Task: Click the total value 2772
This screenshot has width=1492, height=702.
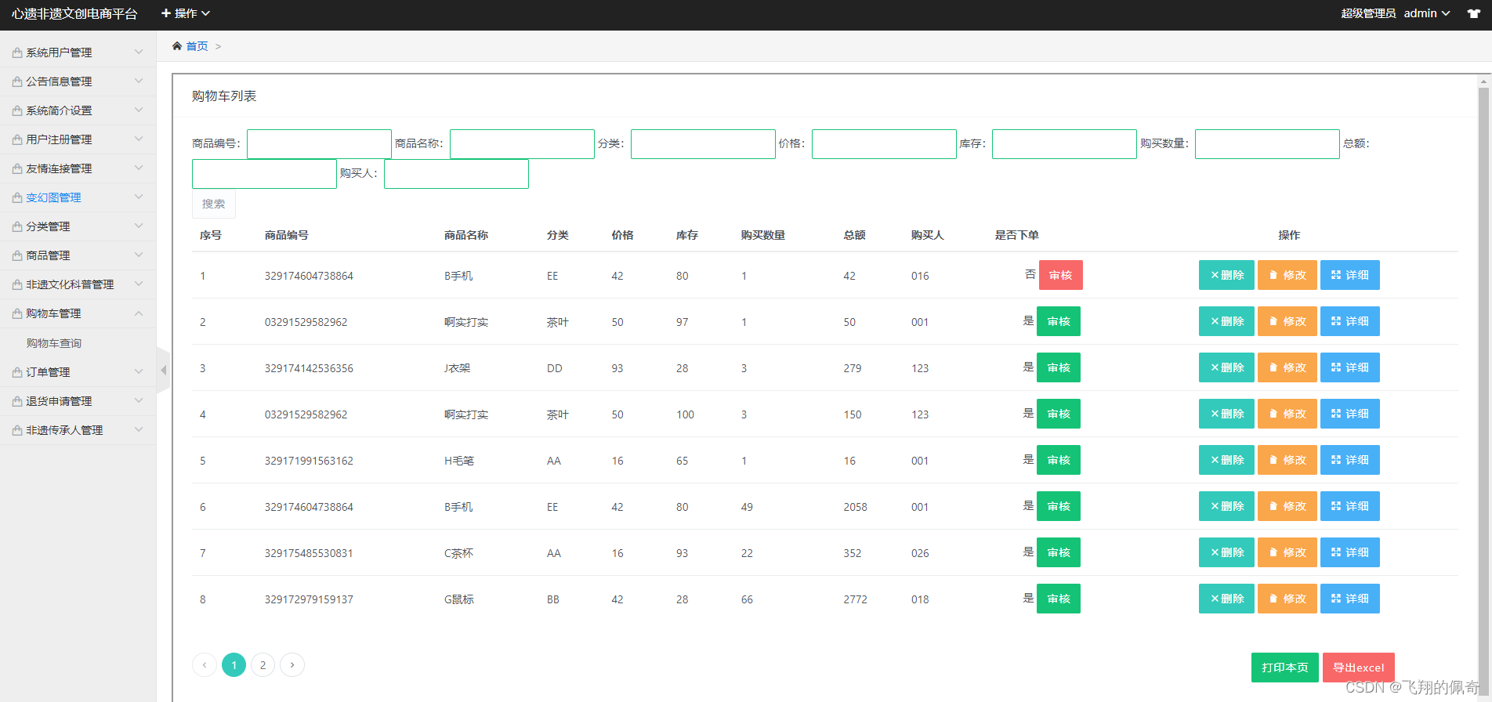Action: coord(855,599)
